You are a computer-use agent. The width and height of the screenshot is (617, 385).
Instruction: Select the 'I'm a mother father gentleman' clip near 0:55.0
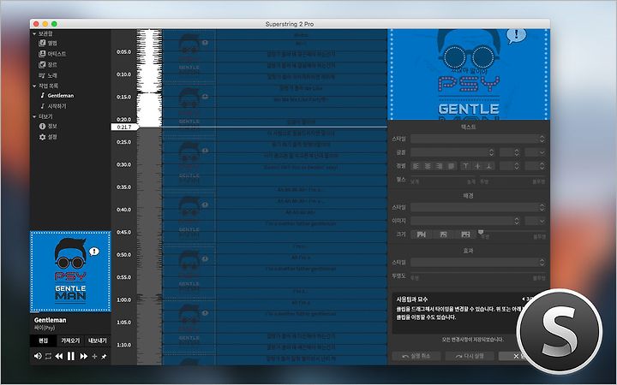pyautogui.click(x=302, y=269)
